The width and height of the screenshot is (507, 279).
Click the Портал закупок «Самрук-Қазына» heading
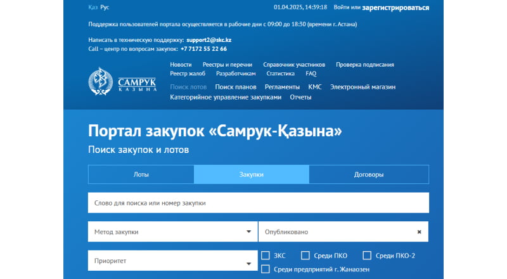point(215,131)
